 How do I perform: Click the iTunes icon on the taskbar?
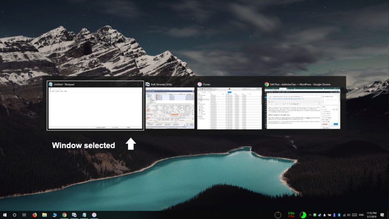tap(94, 215)
